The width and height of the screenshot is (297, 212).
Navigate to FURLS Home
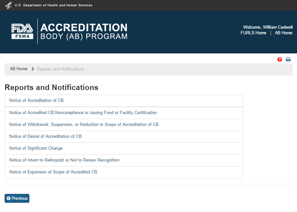pyautogui.click(x=253, y=33)
